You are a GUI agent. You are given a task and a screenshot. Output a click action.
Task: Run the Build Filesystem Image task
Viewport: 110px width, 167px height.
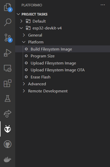pyautogui.click(x=51, y=49)
